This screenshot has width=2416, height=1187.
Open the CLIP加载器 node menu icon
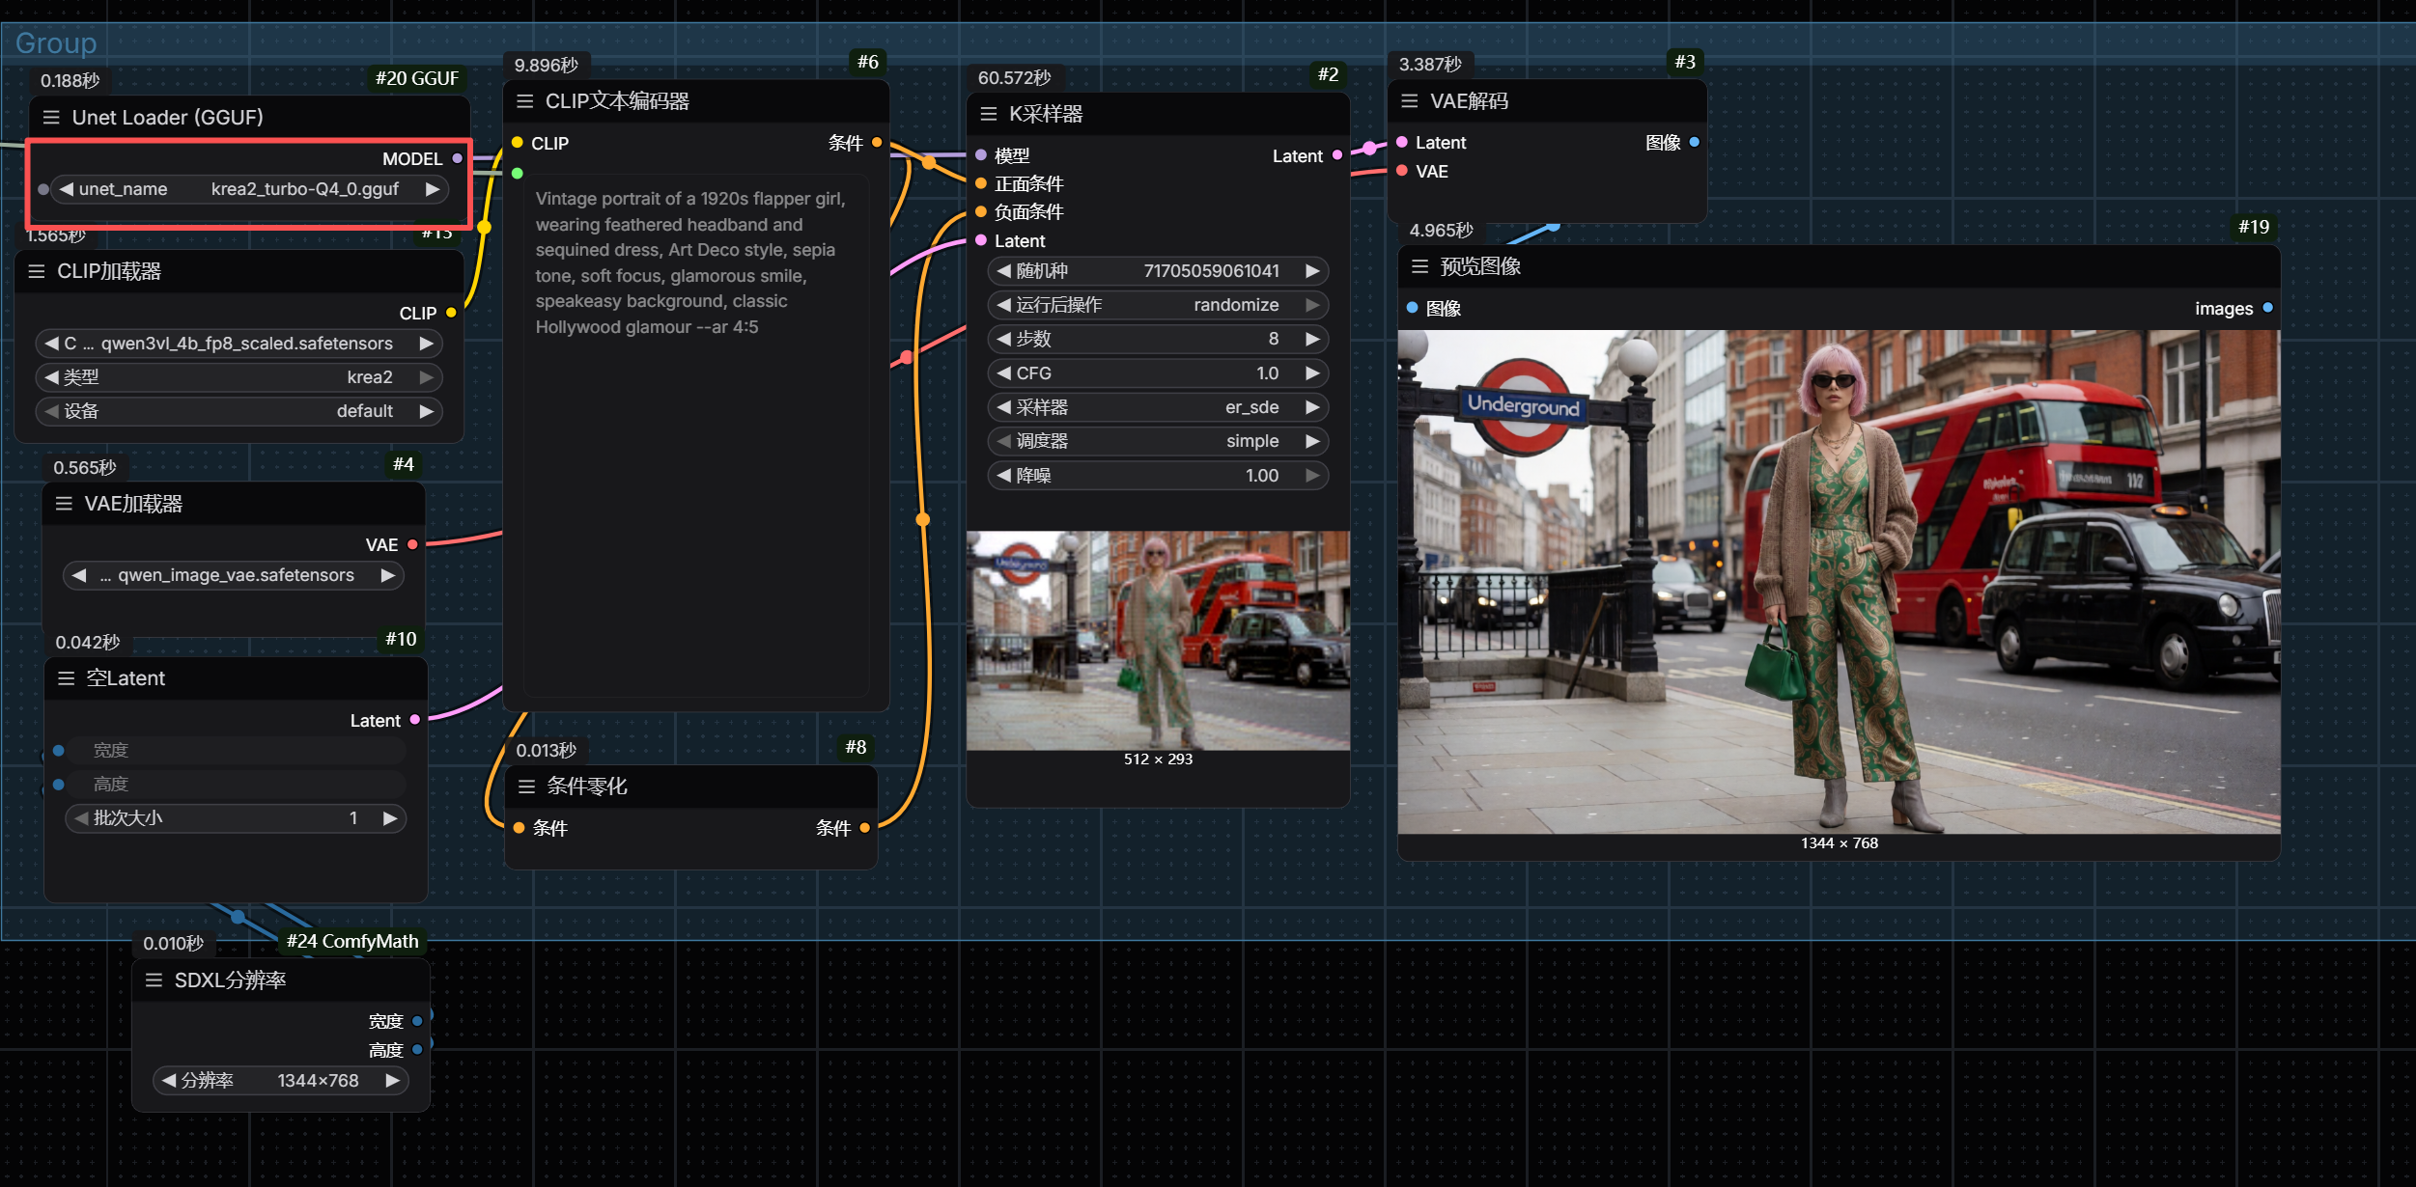tap(37, 271)
